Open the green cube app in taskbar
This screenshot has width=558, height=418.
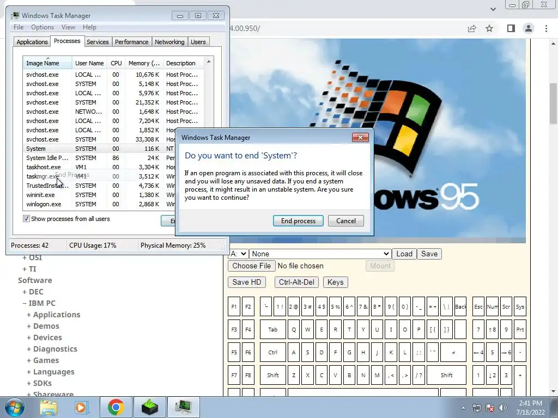tap(149, 407)
